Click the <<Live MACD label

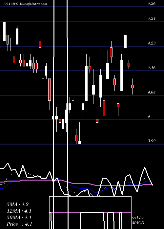[x=138, y=220]
